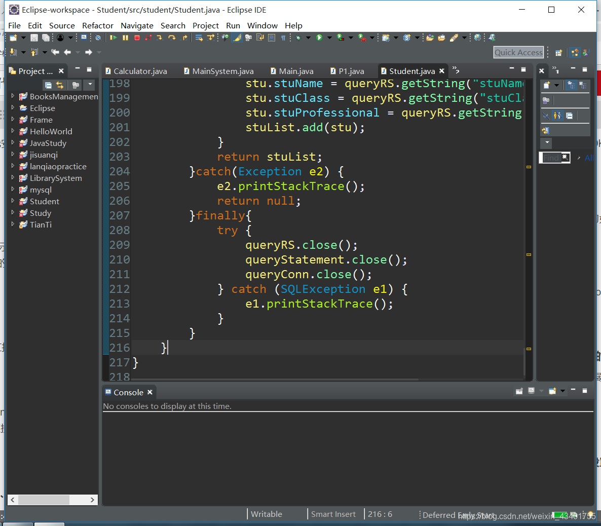Expand the LibrarySystem project node
Viewport: 601px width, 526px height.
pos(13,177)
